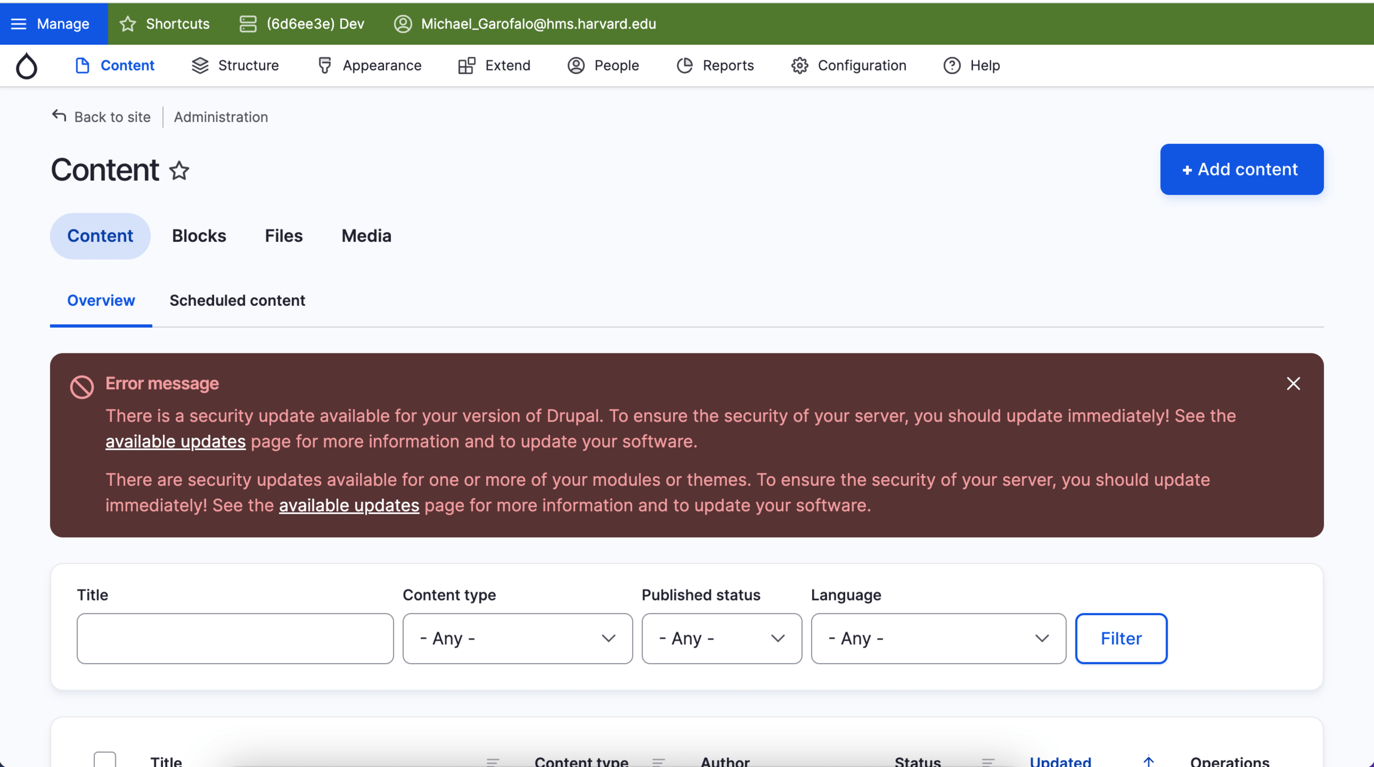Image resolution: width=1374 pixels, height=767 pixels.
Task: Click the Shortcuts star icon
Action: pos(128,24)
